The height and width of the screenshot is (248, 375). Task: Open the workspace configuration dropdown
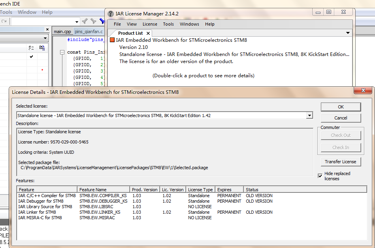coord(45,38)
